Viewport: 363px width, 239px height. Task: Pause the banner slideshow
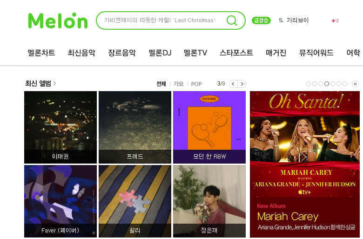pos(355,84)
